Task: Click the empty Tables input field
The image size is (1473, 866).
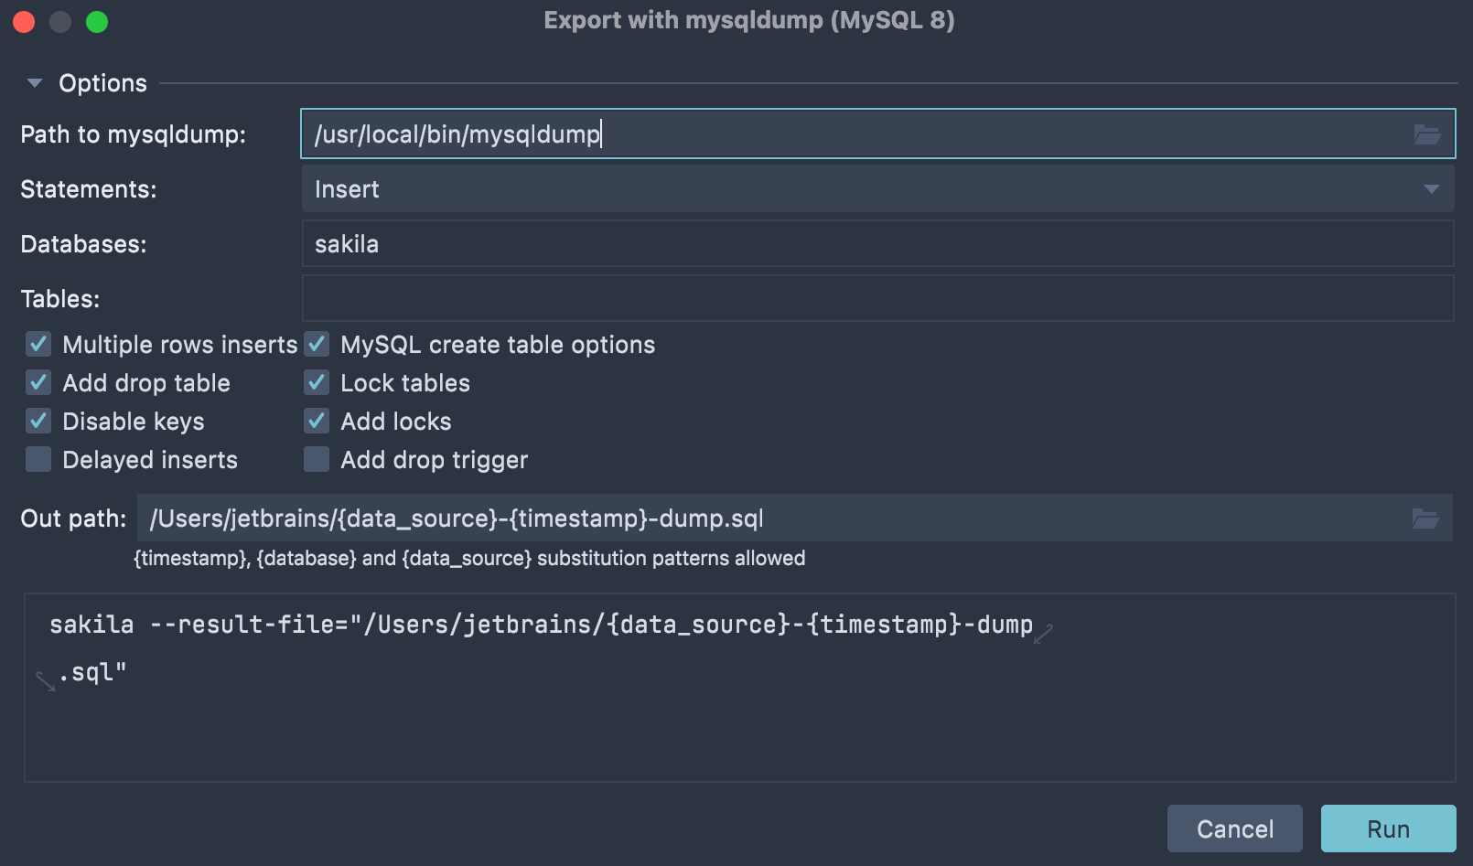Action: pos(876,299)
